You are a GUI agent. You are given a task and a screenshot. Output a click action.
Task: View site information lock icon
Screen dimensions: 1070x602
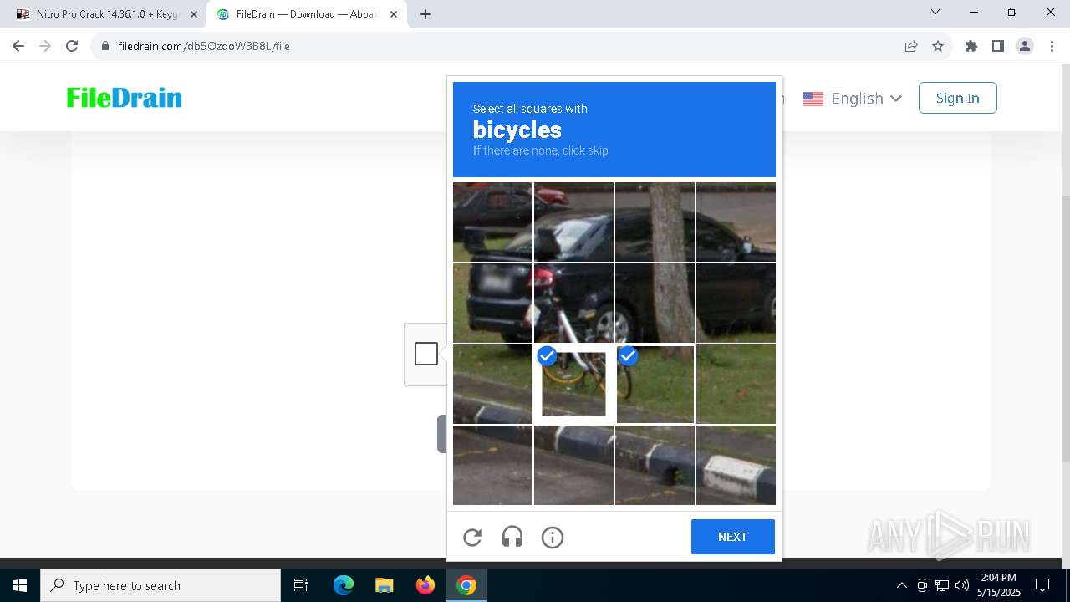point(105,46)
